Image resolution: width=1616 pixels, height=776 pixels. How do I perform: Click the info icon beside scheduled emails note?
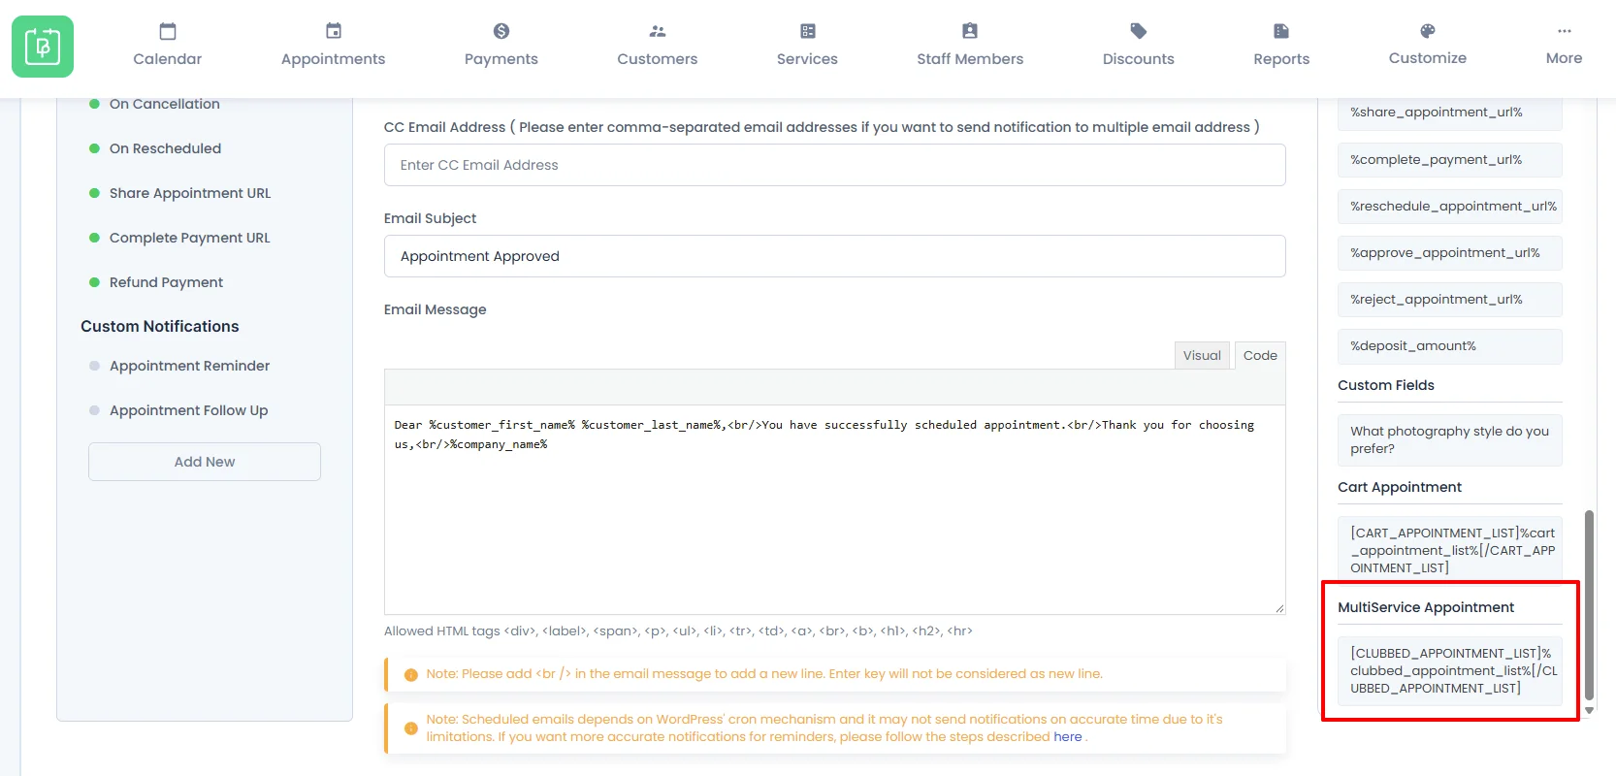pos(411,728)
